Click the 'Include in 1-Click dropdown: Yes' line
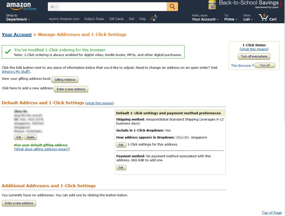285x216 pixels. click(x=143, y=130)
